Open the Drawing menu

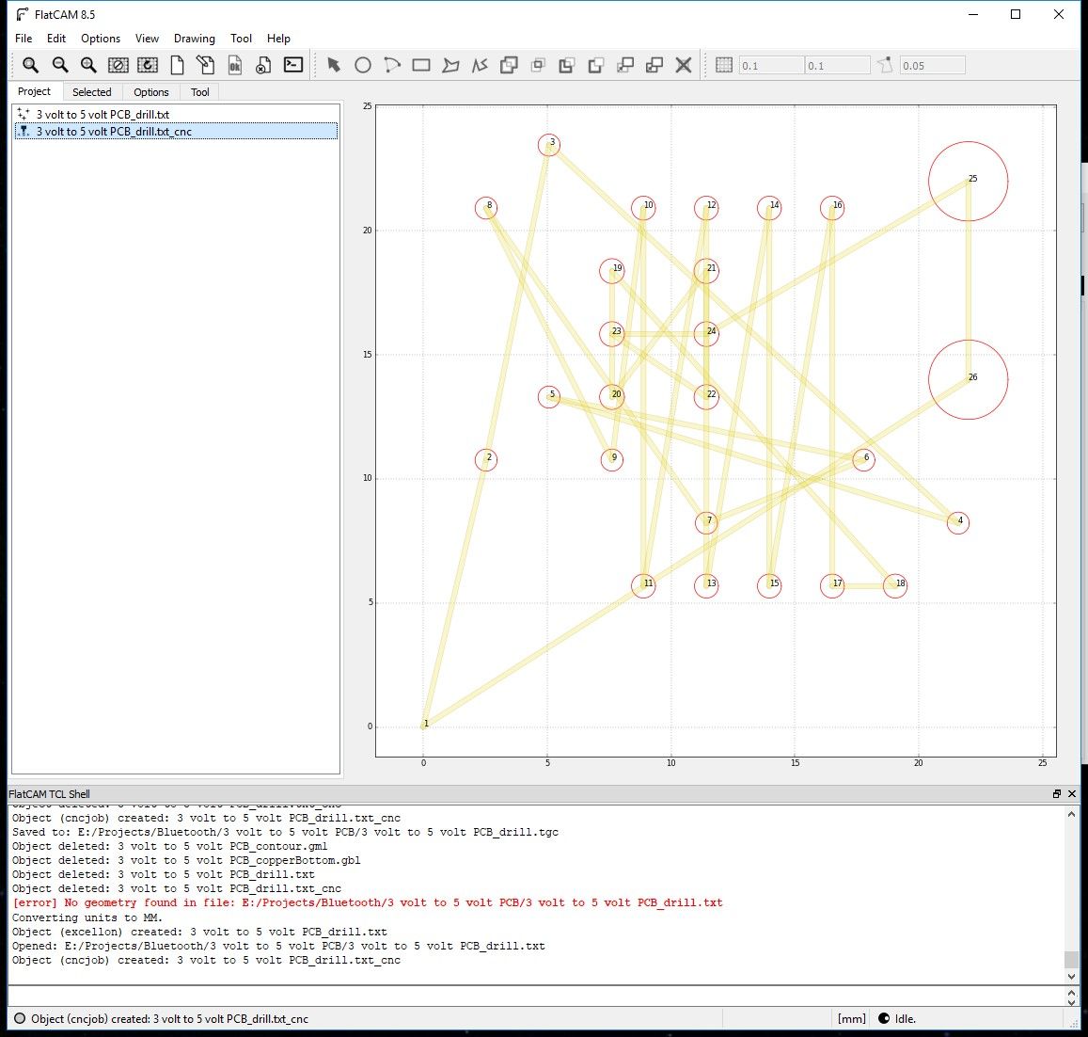[194, 39]
